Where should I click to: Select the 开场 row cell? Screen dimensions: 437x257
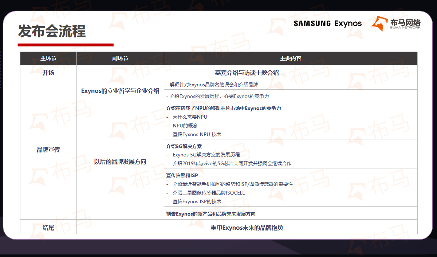48,73
